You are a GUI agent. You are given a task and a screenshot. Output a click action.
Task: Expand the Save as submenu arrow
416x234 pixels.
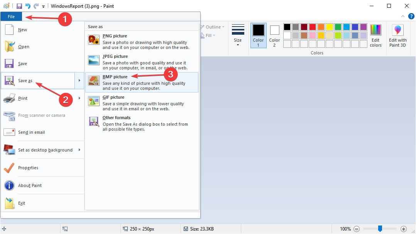pyautogui.click(x=79, y=81)
